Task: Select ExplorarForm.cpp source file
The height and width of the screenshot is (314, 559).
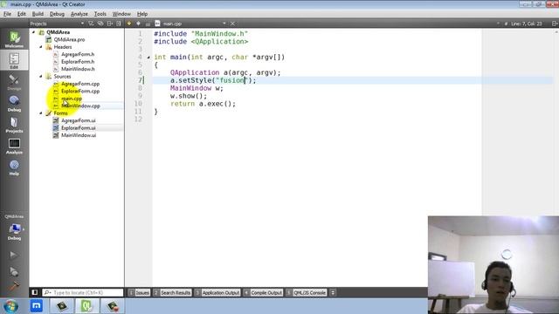Action: click(x=80, y=91)
